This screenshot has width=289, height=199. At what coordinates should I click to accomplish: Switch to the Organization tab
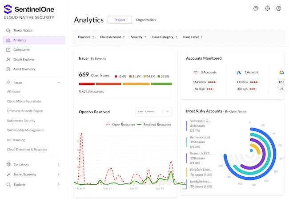pyautogui.click(x=146, y=20)
